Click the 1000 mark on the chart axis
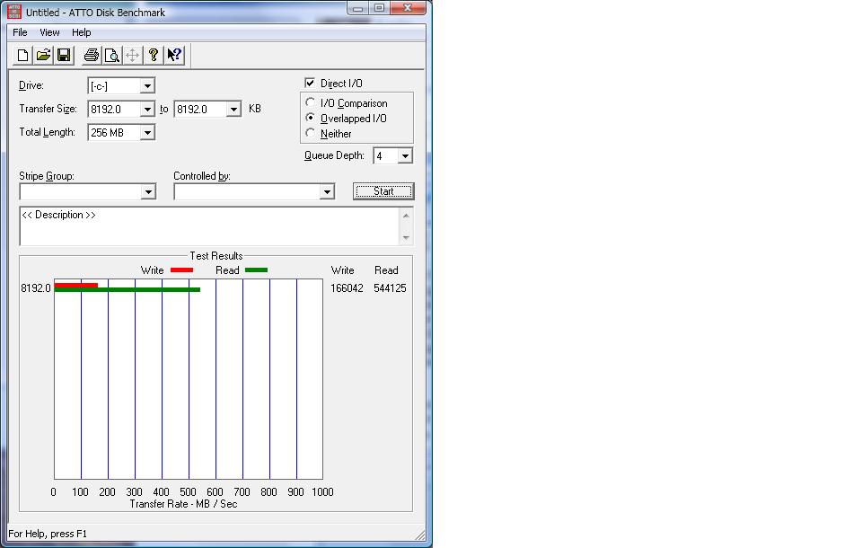862x548 pixels. click(322, 492)
